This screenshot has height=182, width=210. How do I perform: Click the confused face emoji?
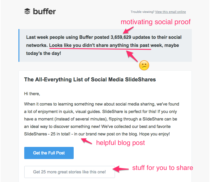(x=144, y=66)
